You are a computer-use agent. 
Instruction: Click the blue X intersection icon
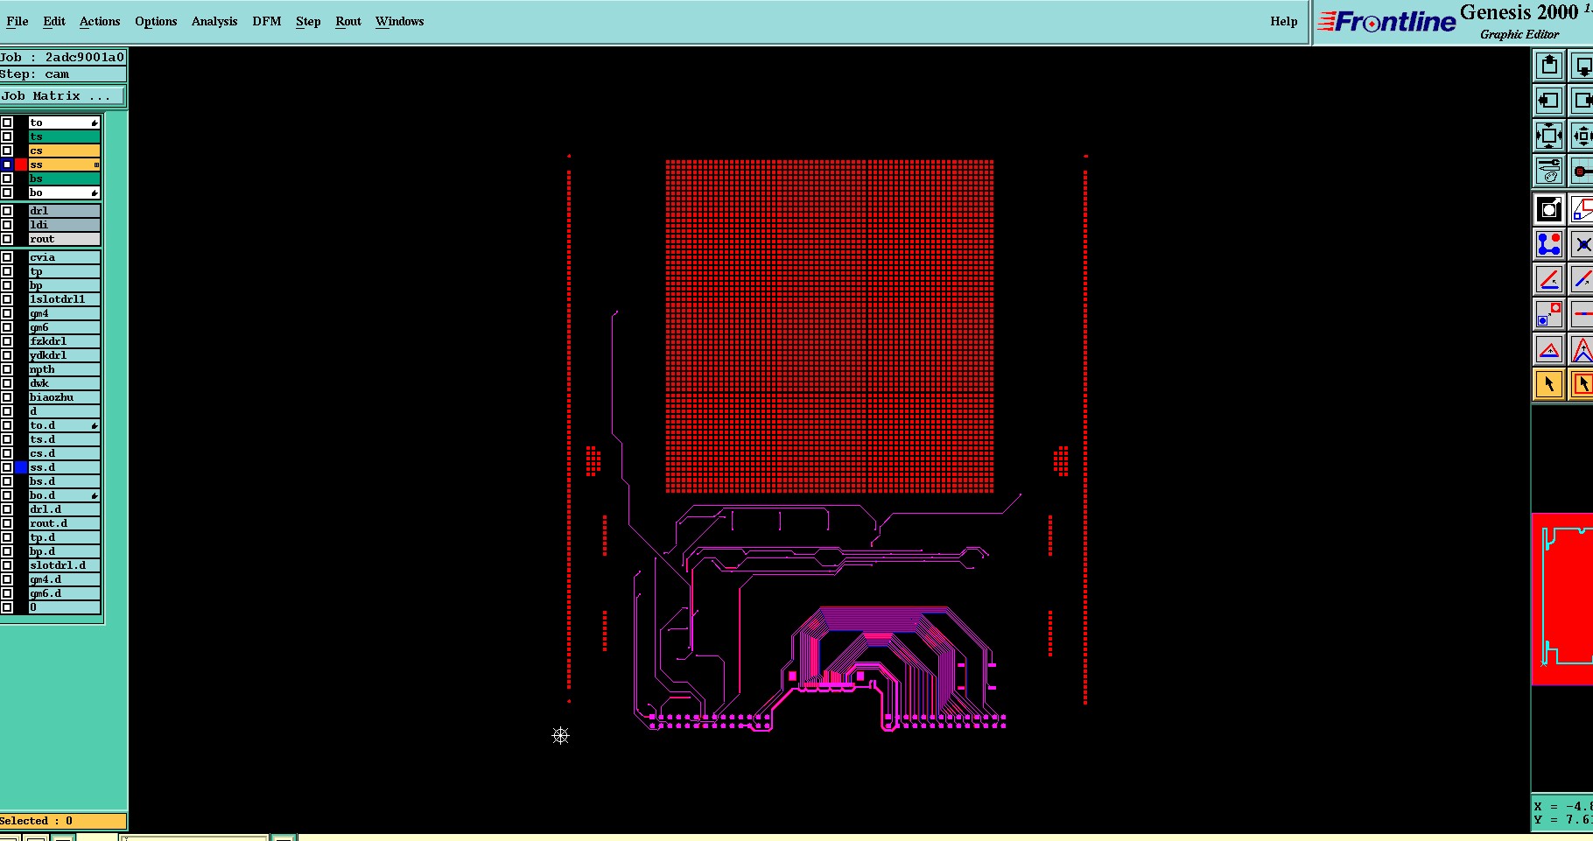point(1582,244)
